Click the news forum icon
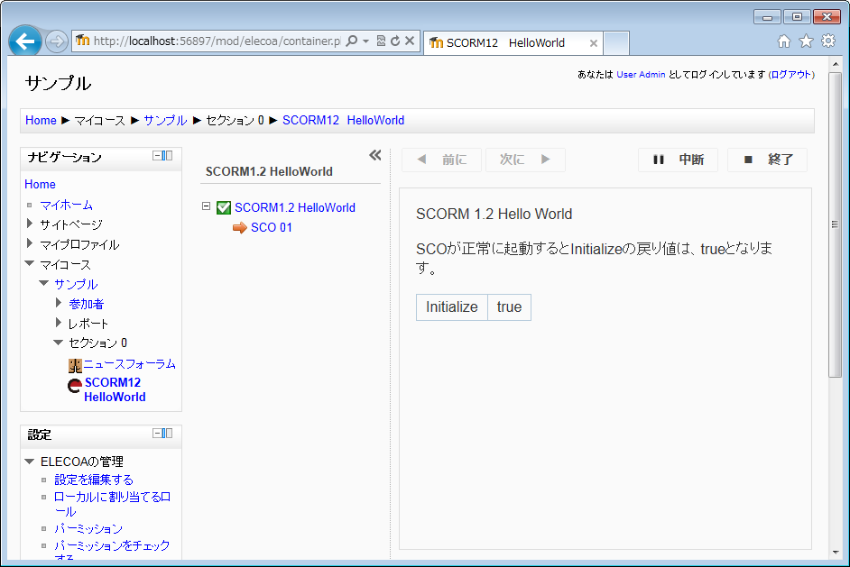The width and height of the screenshot is (850, 567). tap(75, 365)
